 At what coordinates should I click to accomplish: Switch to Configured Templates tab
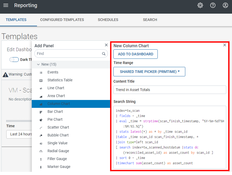pyautogui.click(x=62, y=20)
